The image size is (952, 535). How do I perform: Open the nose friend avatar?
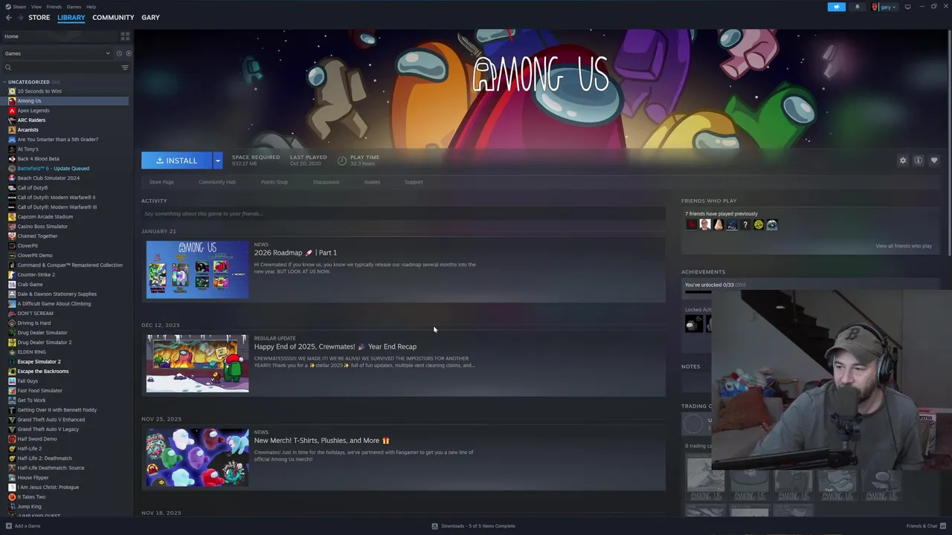tap(718, 224)
